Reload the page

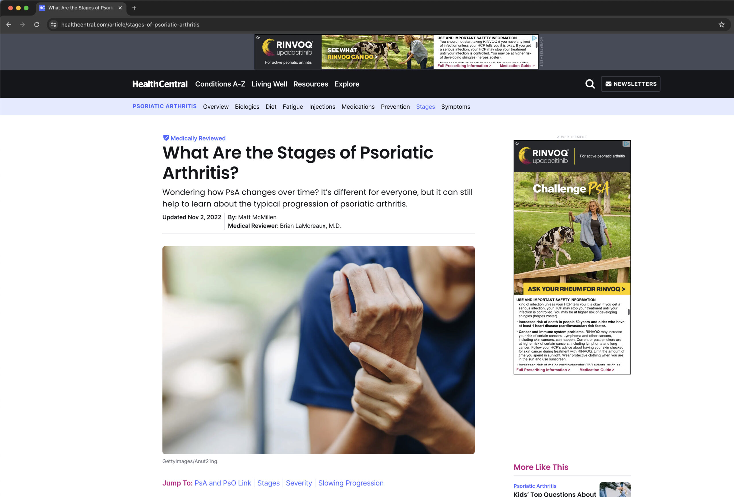click(37, 25)
